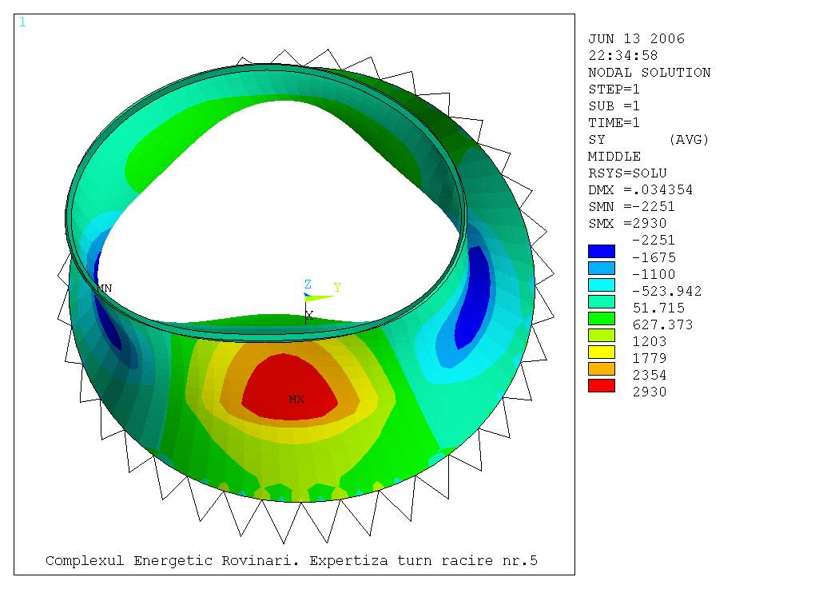Select the SMX =2930 value
Screen dimensions: 815x589
(627, 224)
